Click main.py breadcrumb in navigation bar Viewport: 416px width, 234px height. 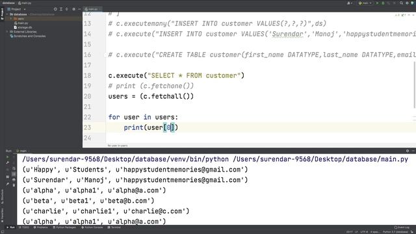coord(25,3)
